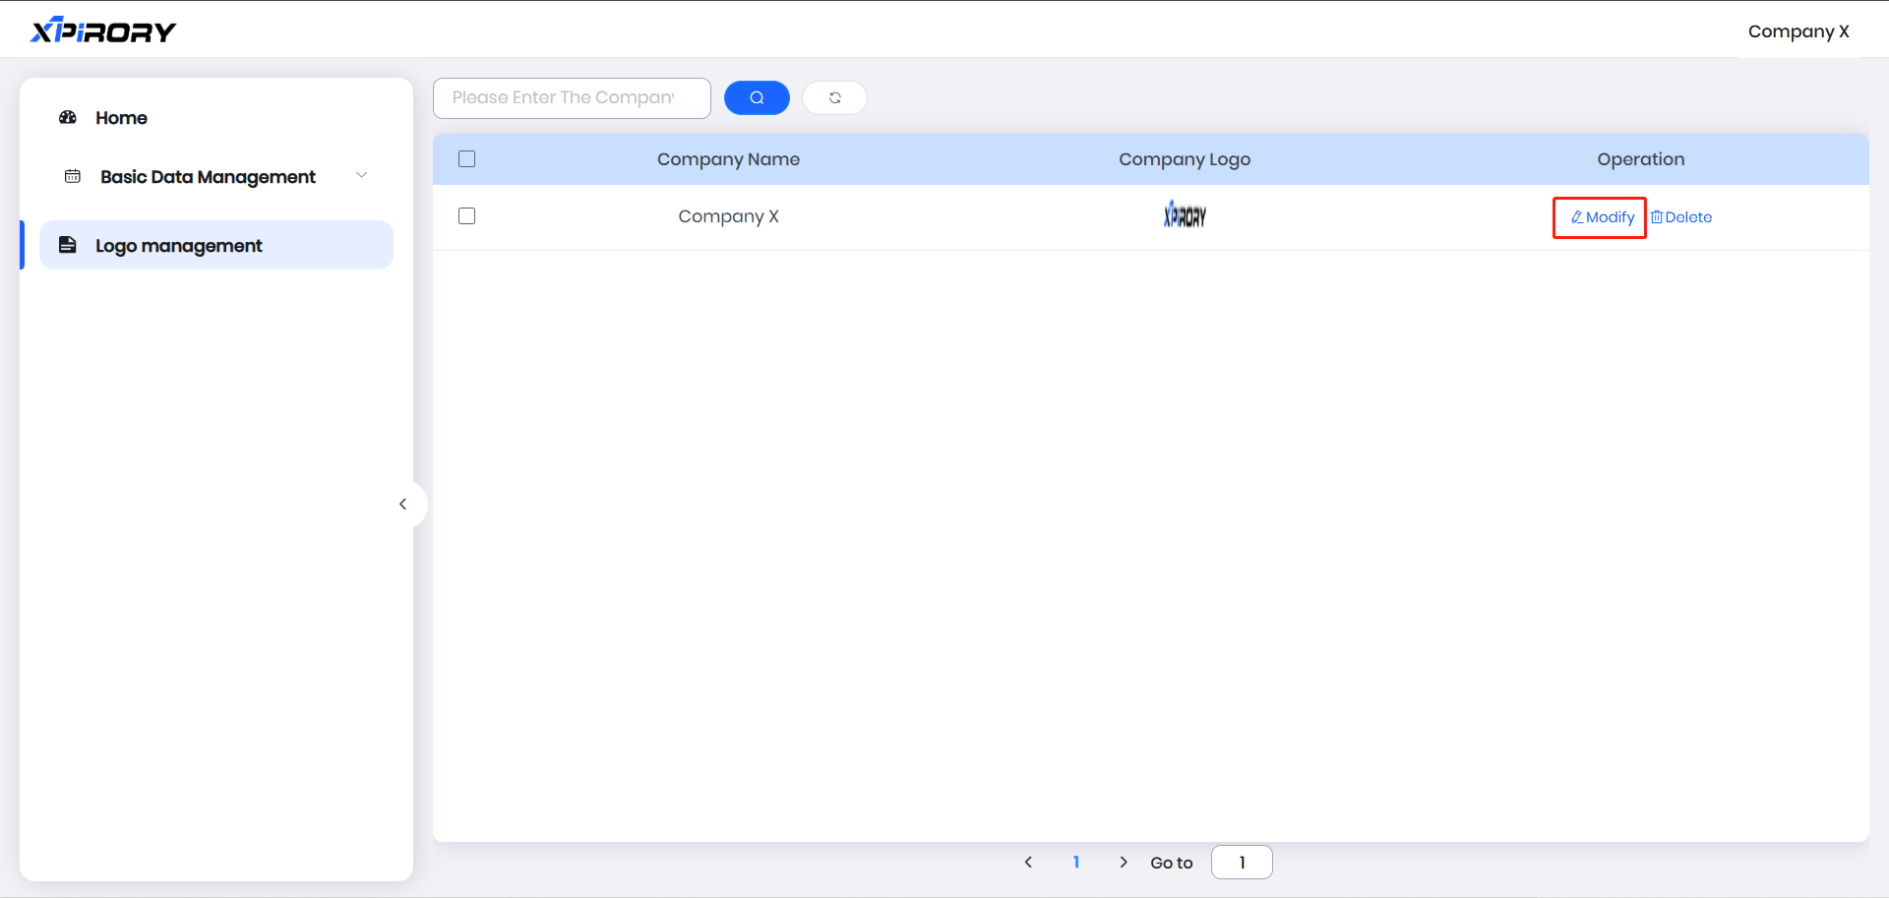Screen dimensions: 1889x898
Task: Toggle the select-all checkbox in table header
Action: pyautogui.click(x=467, y=159)
